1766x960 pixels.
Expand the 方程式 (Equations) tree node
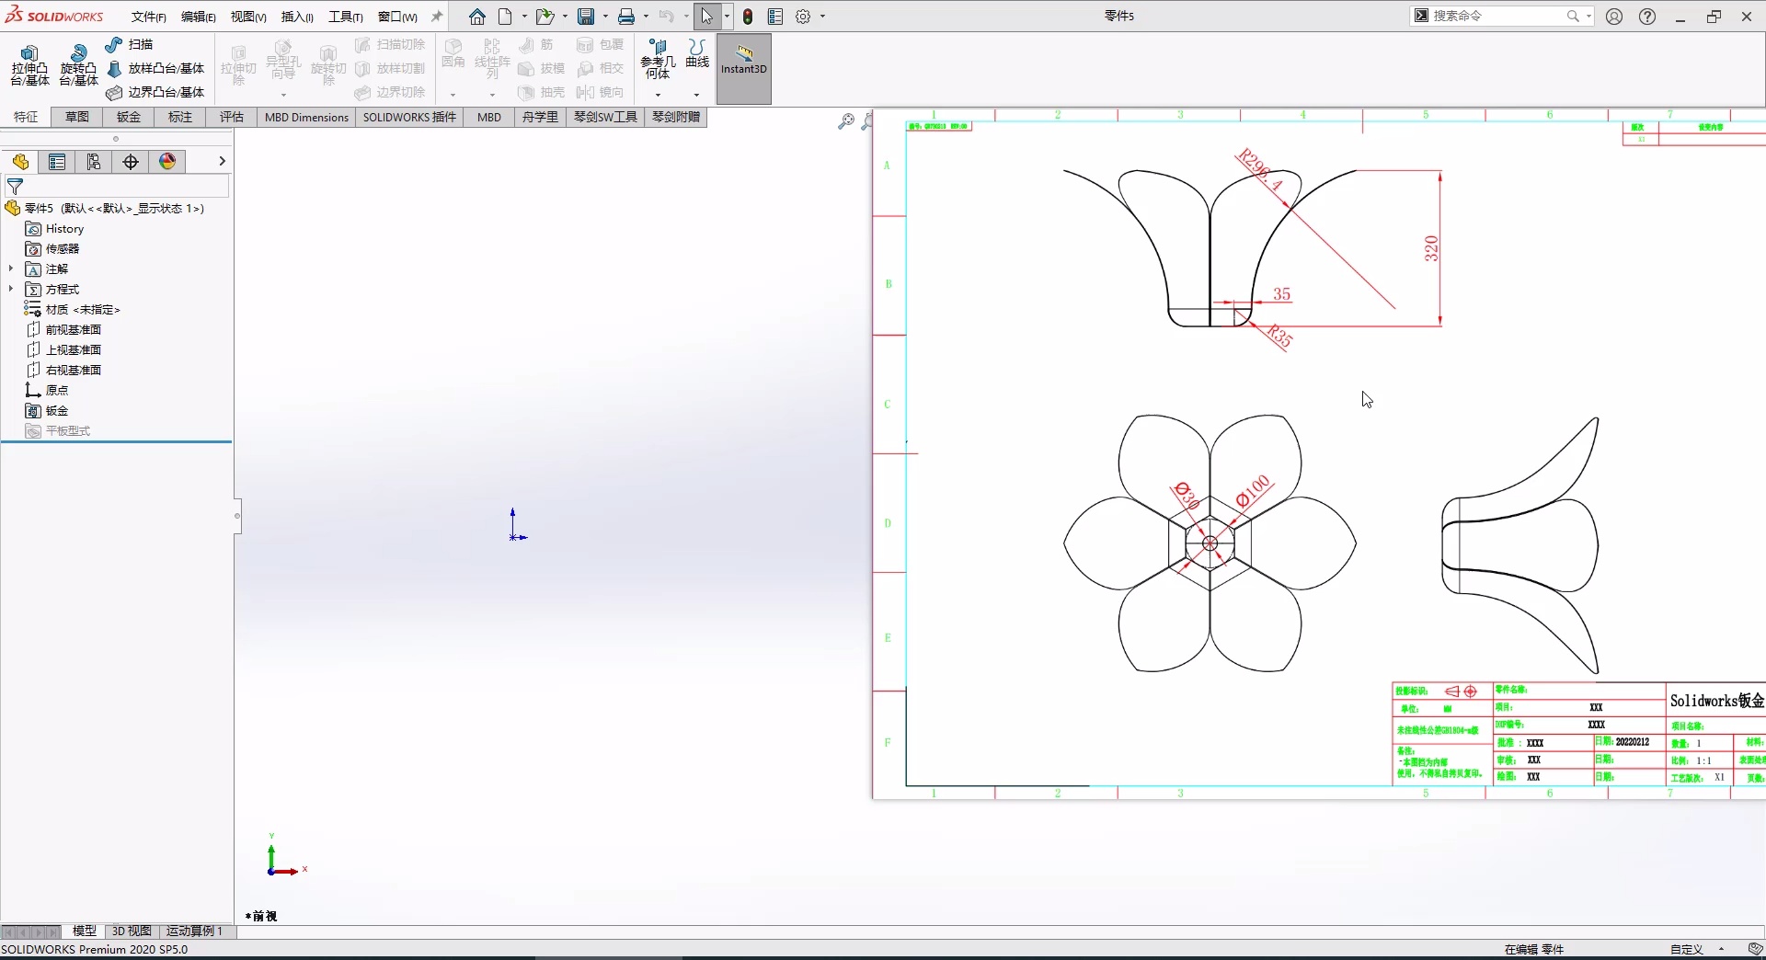click(11, 290)
